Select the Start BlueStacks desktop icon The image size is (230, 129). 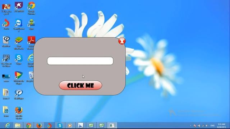pos(19,43)
